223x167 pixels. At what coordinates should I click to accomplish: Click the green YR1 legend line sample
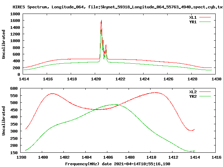pyautogui.click(x=205, y=22)
